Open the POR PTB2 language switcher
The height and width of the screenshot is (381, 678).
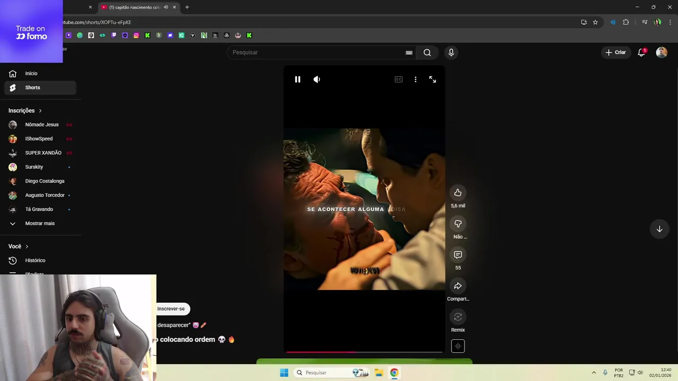tap(619, 373)
